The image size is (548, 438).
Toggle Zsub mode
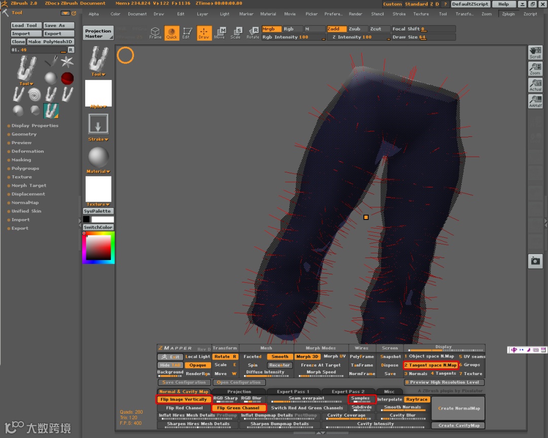tap(357, 29)
